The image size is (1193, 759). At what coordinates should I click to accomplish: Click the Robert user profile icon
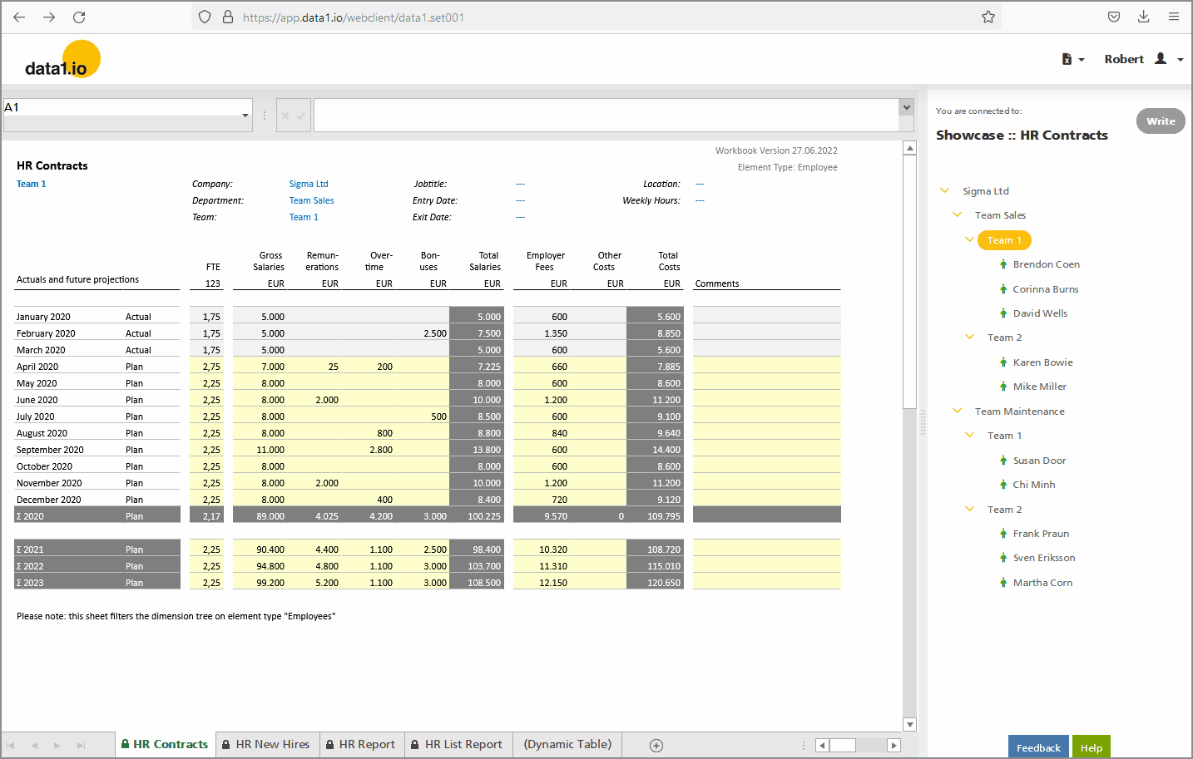click(x=1161, y=59)
